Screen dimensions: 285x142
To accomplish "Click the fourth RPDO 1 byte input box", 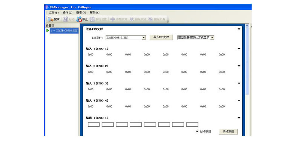I will point(136,124).
